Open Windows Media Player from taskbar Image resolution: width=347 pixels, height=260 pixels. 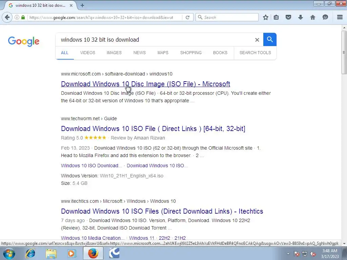pos(71,254)
